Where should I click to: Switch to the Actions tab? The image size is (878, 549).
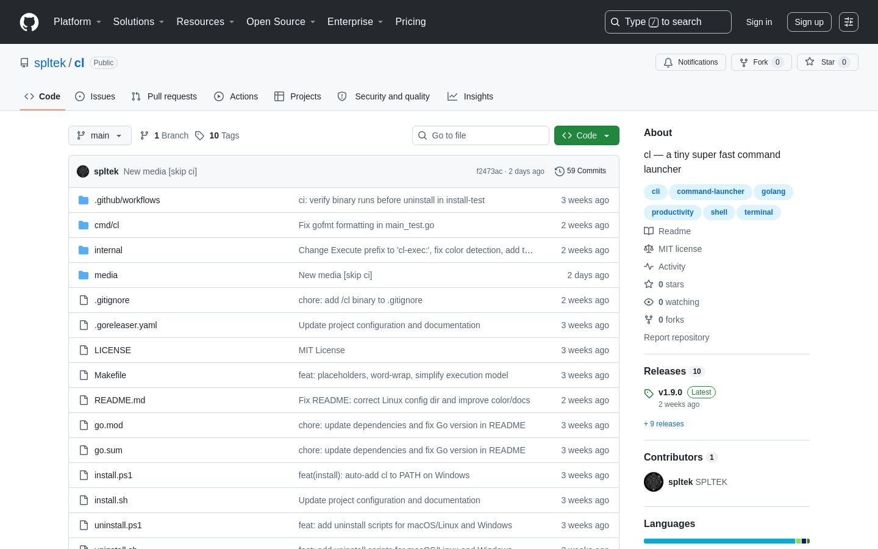(236, 96)
